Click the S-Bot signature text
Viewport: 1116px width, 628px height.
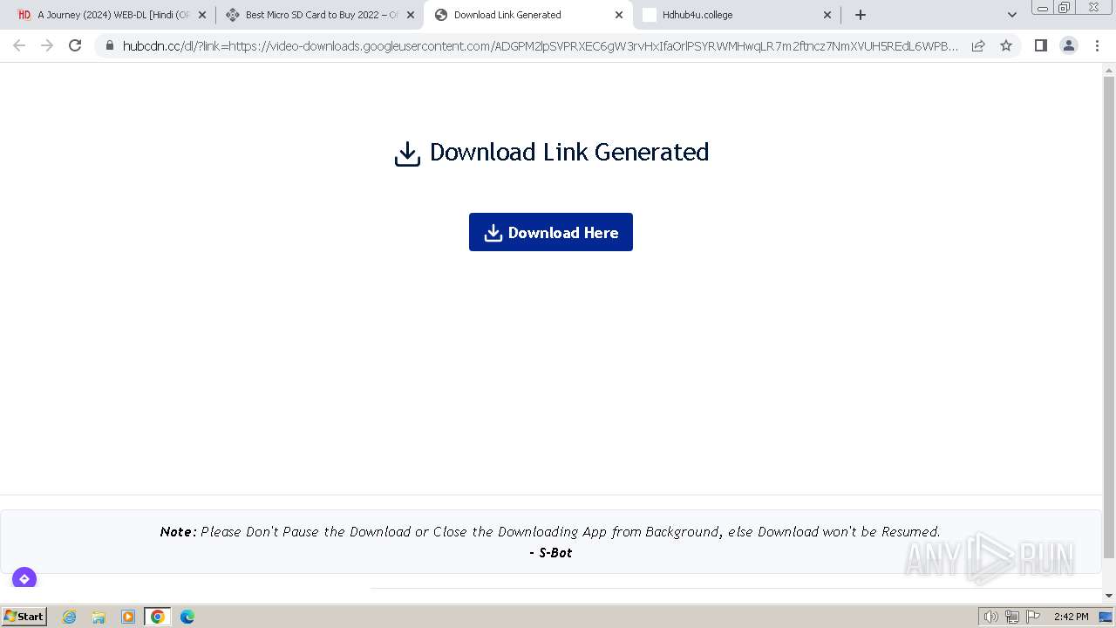[x=551, y=552]
